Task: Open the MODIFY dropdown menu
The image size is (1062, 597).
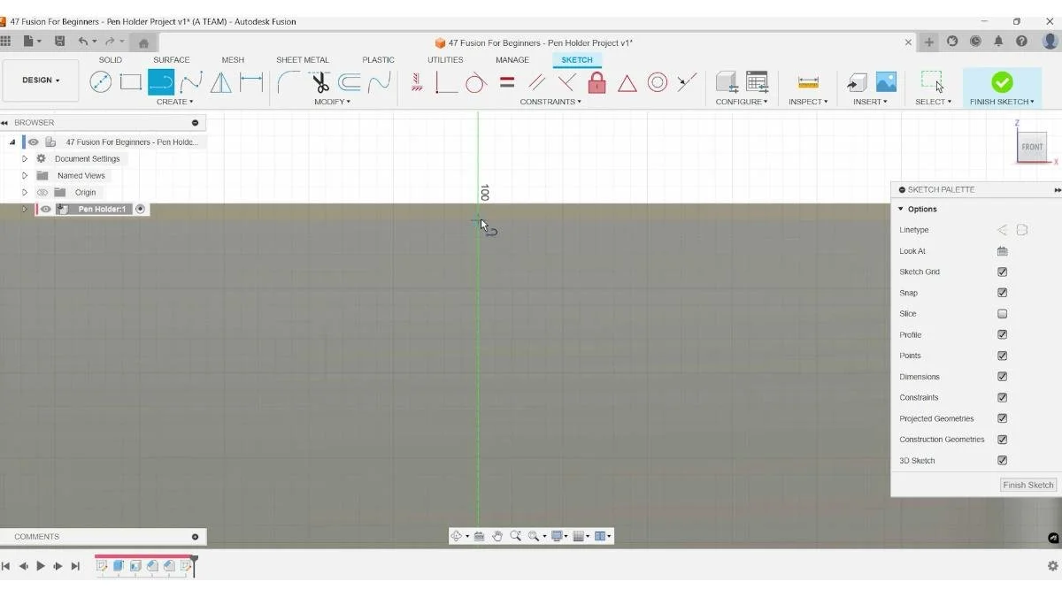Action: (333, 102)
